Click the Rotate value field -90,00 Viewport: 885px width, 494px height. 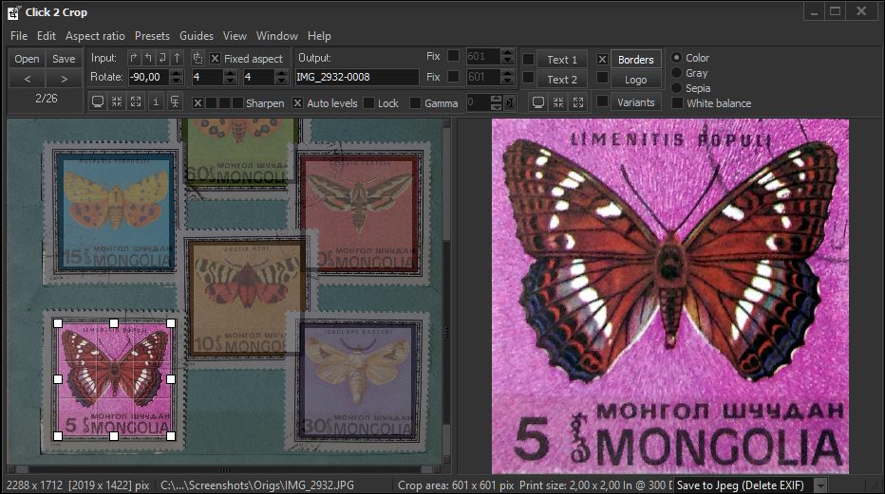149,77
